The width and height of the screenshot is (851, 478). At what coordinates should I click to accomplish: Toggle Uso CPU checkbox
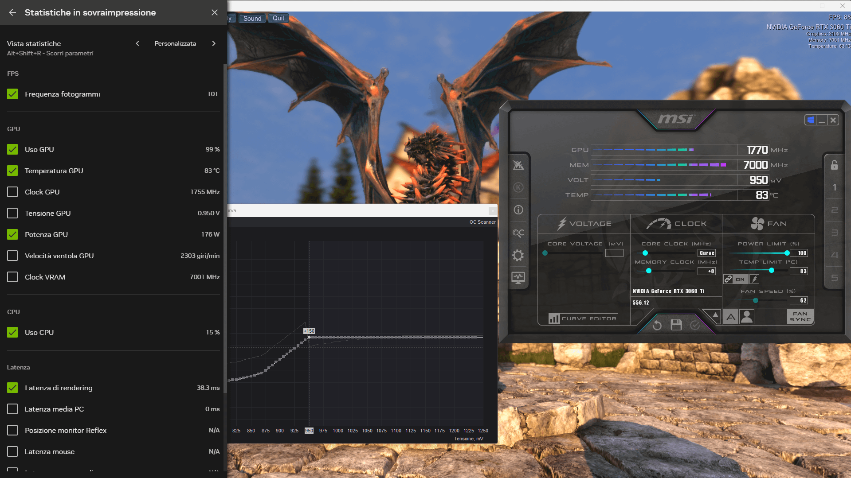pos(12,332)
